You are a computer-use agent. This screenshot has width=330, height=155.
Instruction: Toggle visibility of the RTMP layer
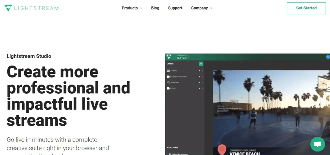(200, 88)
